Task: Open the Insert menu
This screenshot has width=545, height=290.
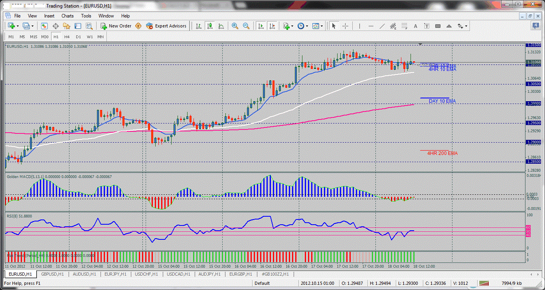Action: click(x=49, y=16)
